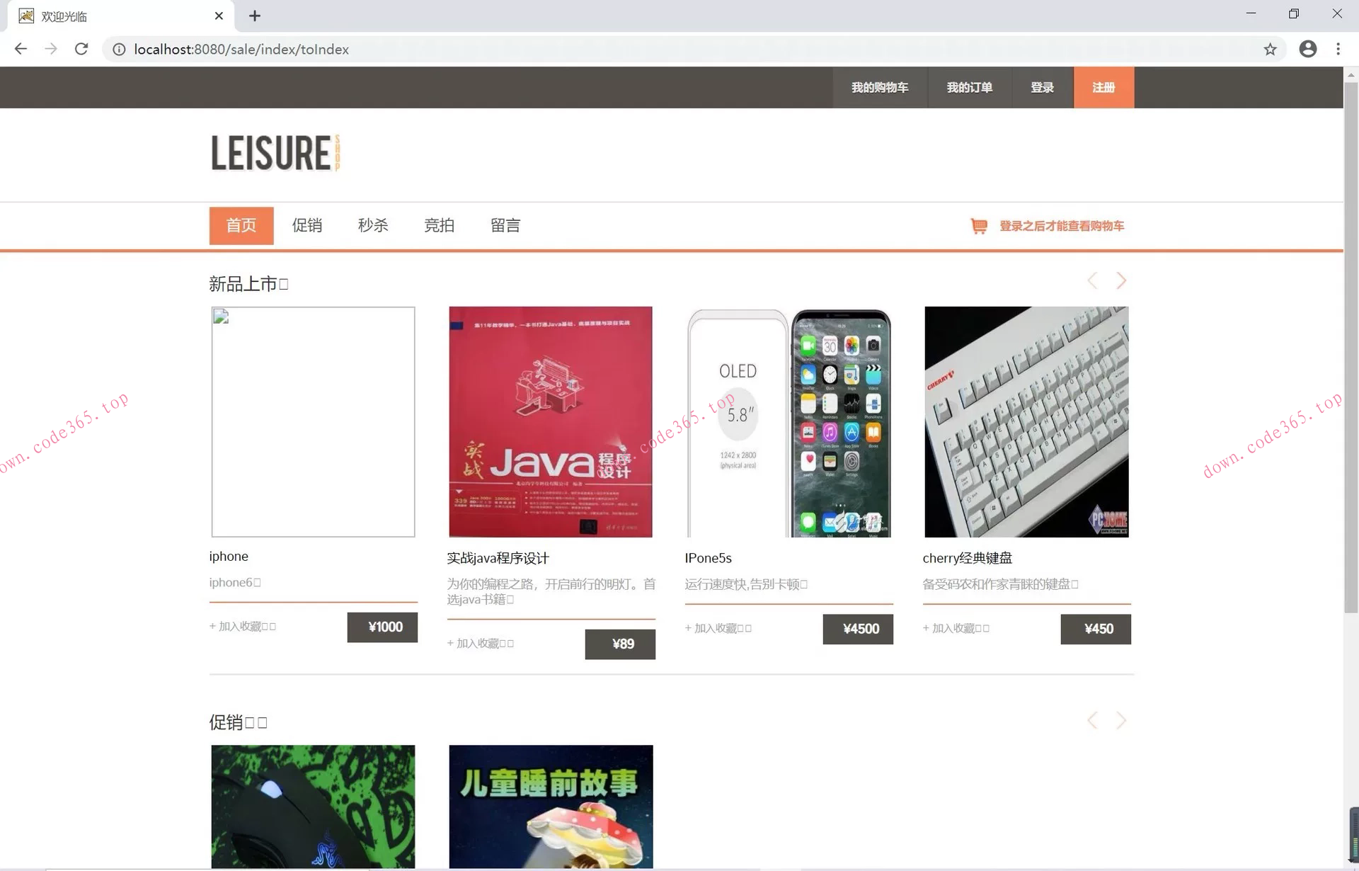Open 我的购物车 in the top bar
Viewport: 1359px width, 871px height.
pos(879,87)
